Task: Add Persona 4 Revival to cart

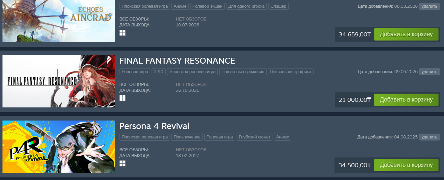Action: pyautogui.click(x=406, y=165)
